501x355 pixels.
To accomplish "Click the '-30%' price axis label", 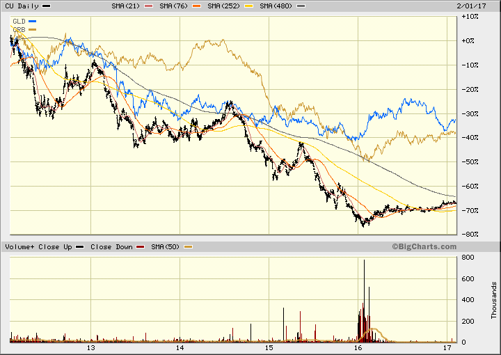I will point(470,113).
